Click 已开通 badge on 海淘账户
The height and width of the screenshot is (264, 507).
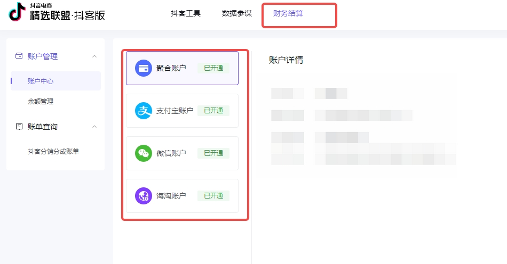(x=213, y=196)
